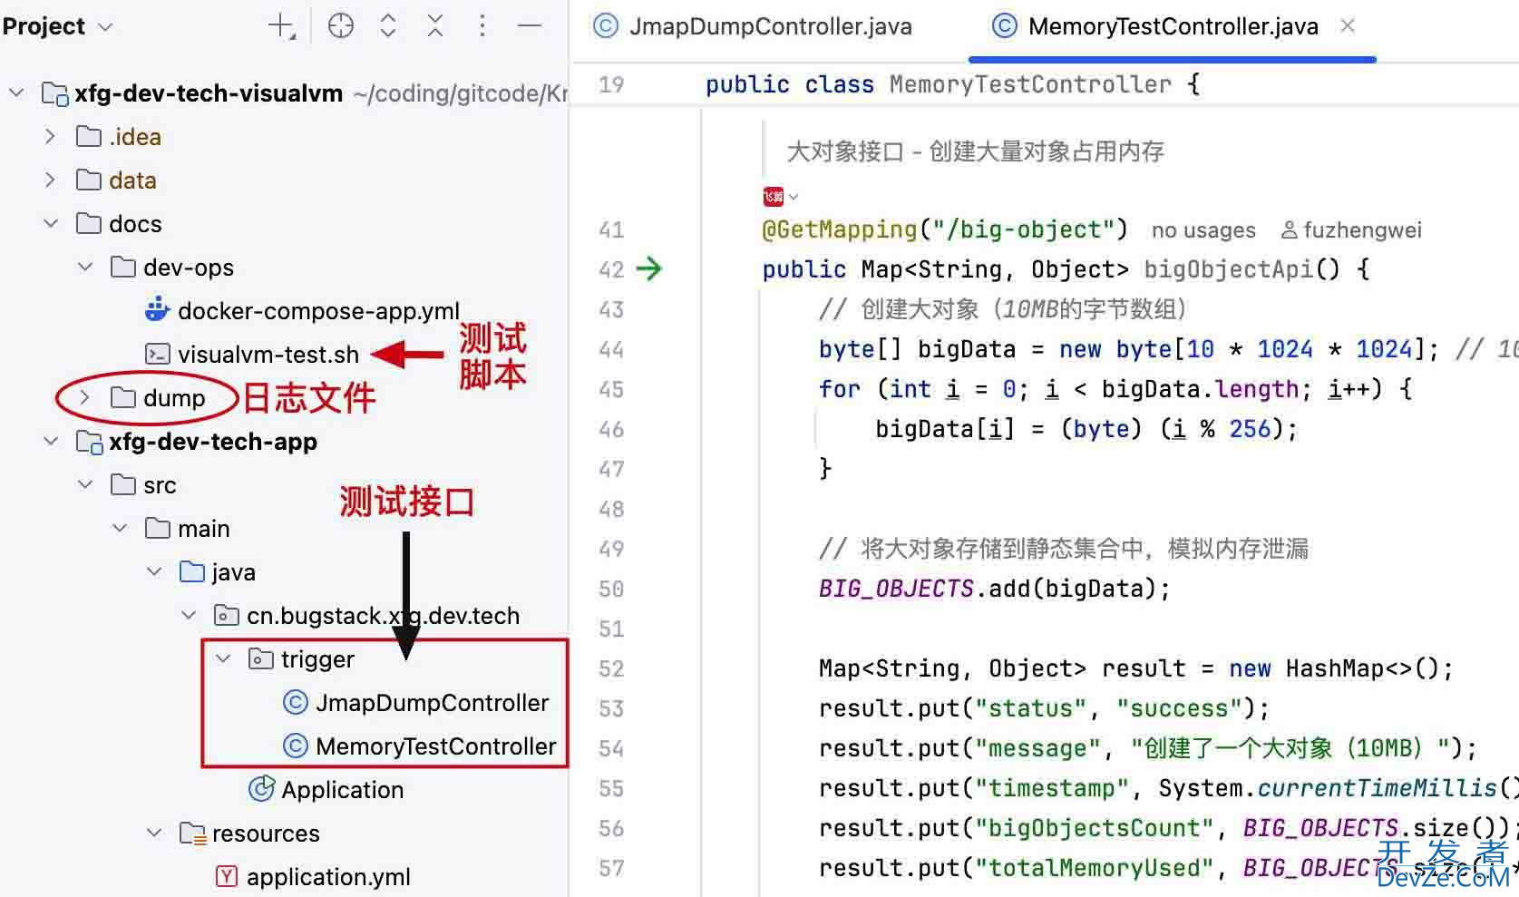Click the dev-ops folder icon
Viewport: 1519px width, 897px height.
[123, 267]
